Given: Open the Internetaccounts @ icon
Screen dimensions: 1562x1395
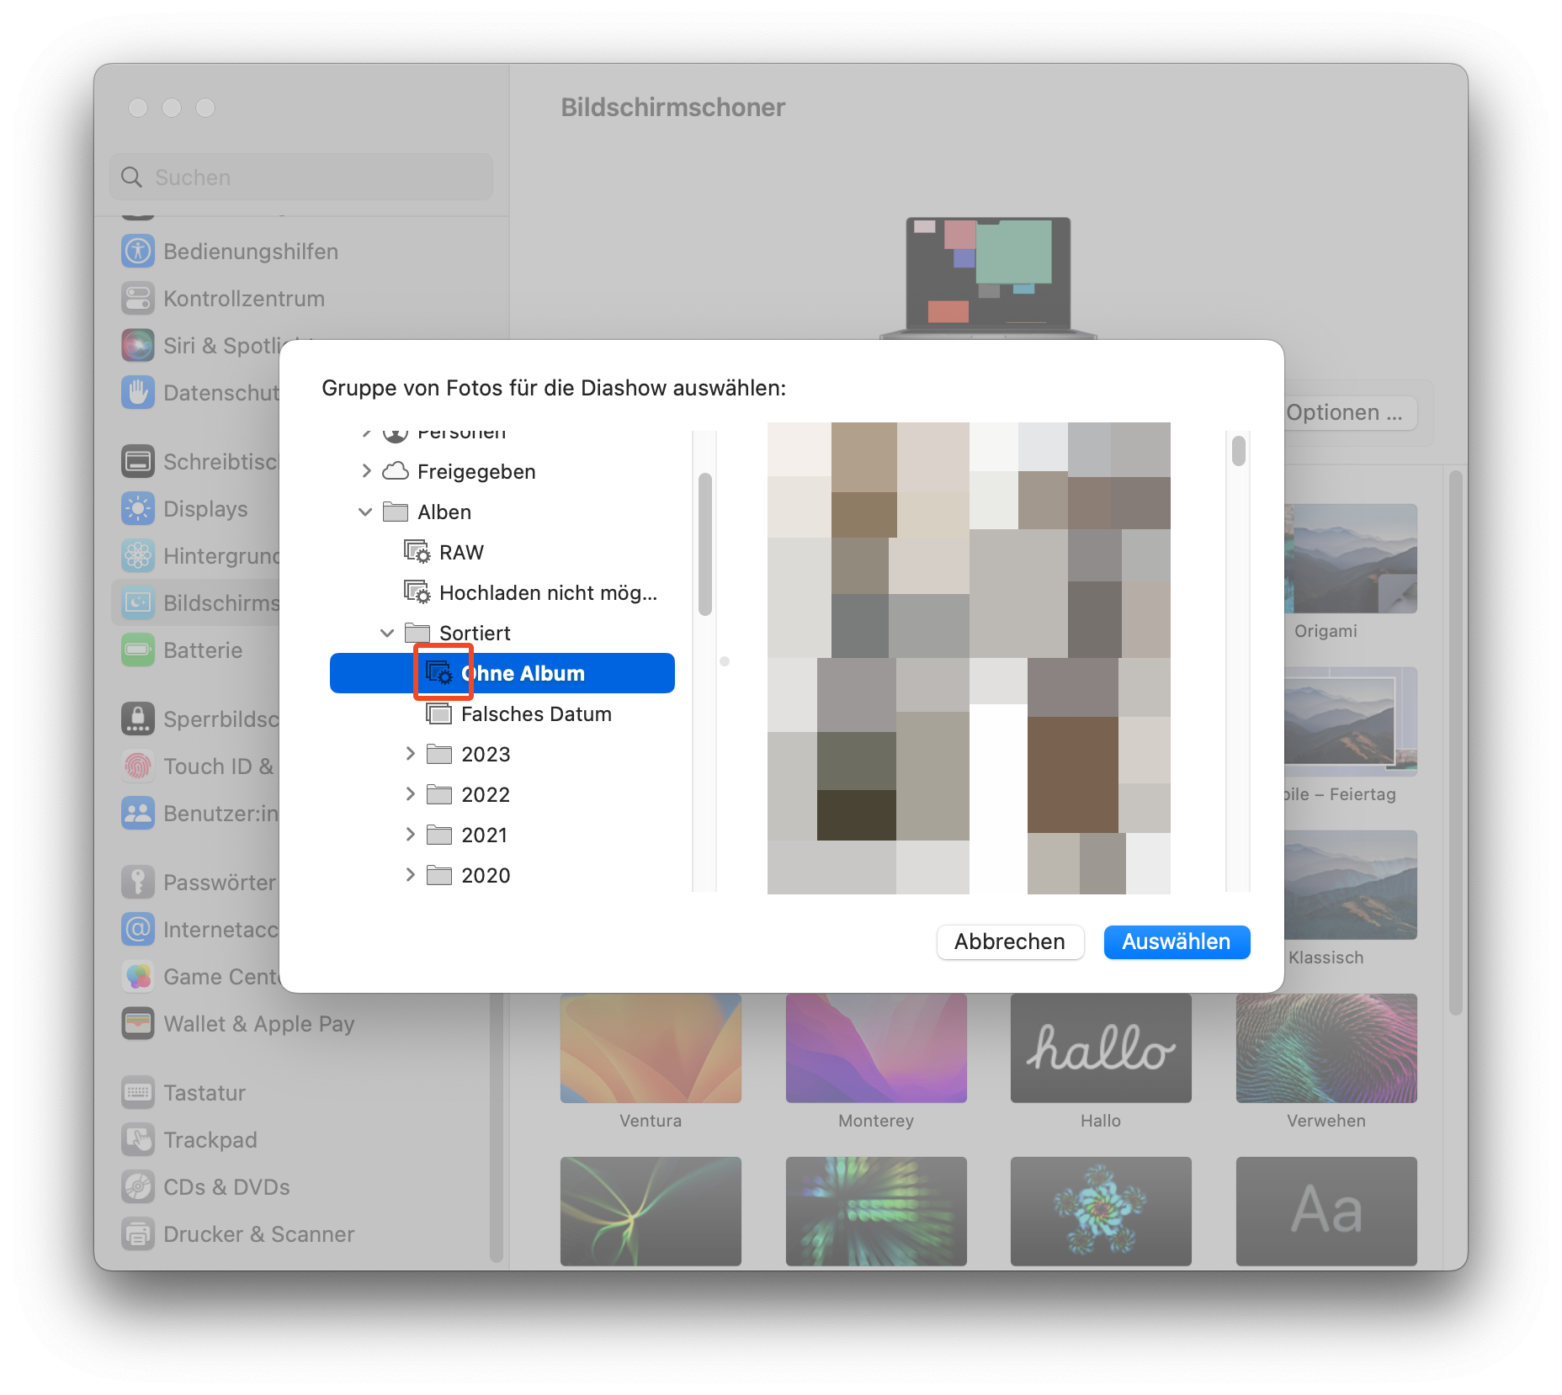Looking at the screenshot, I should tap(138, 929).
